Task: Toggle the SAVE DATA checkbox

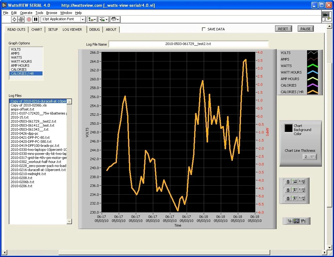Action: coord(204,29)
